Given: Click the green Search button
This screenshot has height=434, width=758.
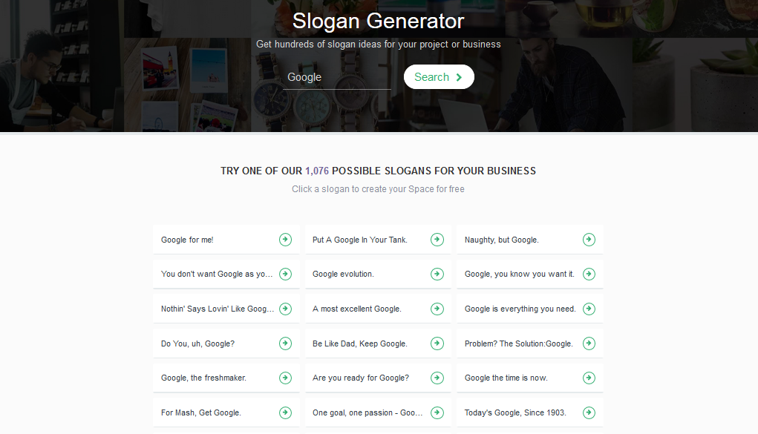Looking at the screenshot, I should click(439, 77).
